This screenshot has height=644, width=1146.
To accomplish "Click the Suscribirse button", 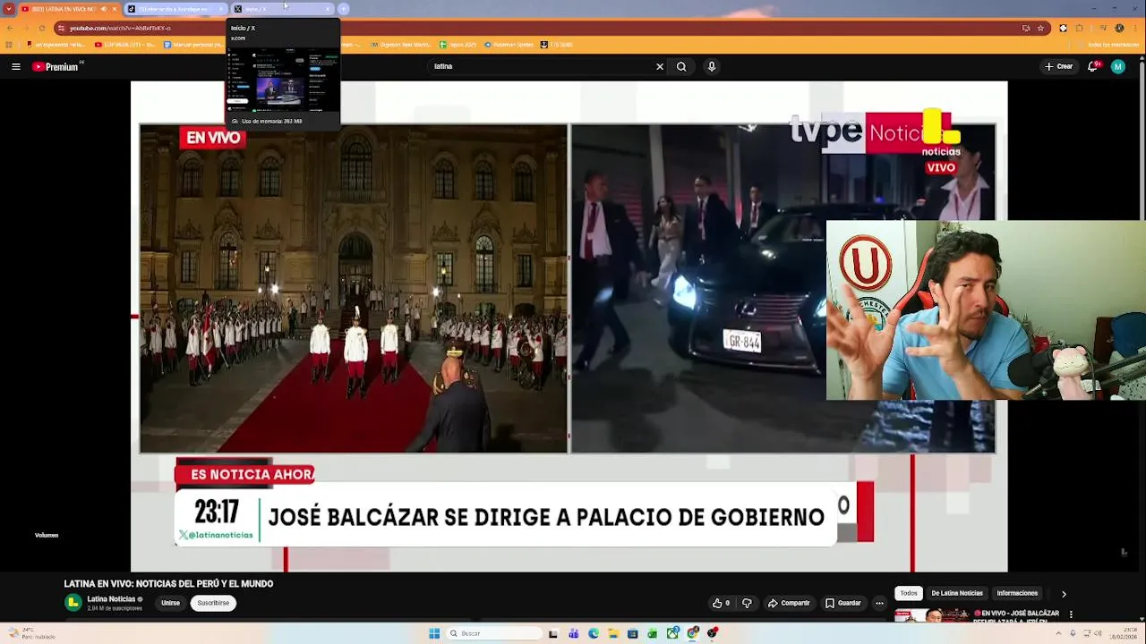I will coord(213,603).
